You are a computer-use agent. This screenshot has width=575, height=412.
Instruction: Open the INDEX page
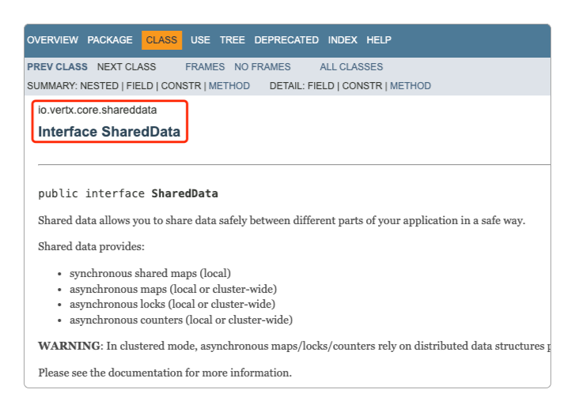[x=342, y=40]
